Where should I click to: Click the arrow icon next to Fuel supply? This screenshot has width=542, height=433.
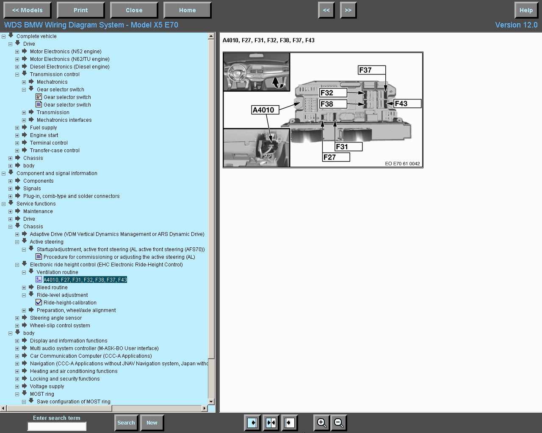[25, 127]
